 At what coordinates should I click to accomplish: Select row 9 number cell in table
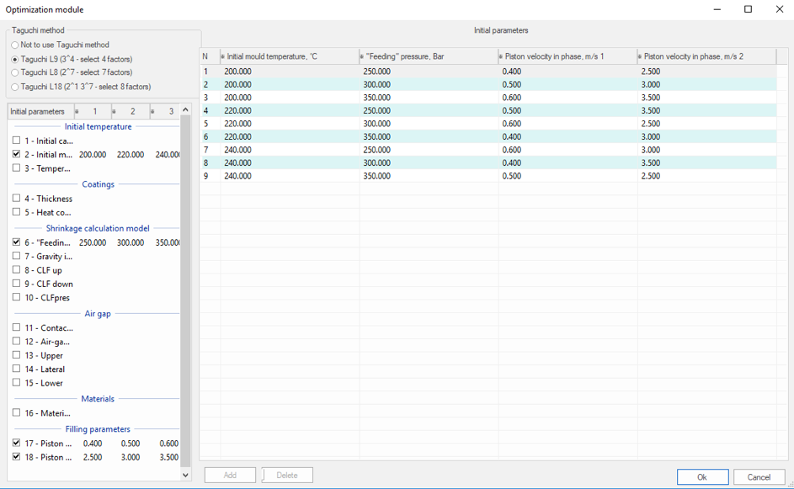[210, 176]
